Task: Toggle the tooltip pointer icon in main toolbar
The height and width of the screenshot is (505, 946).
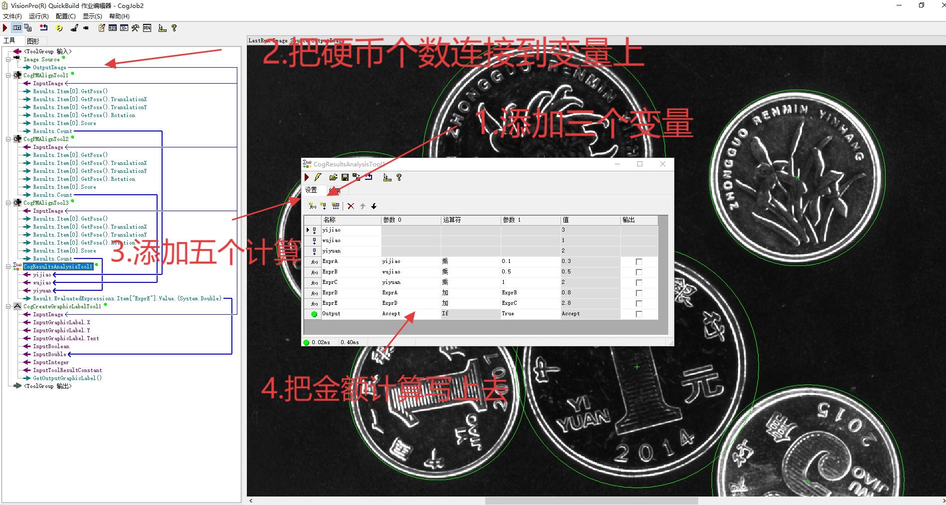Action: [x=162, y=28]
